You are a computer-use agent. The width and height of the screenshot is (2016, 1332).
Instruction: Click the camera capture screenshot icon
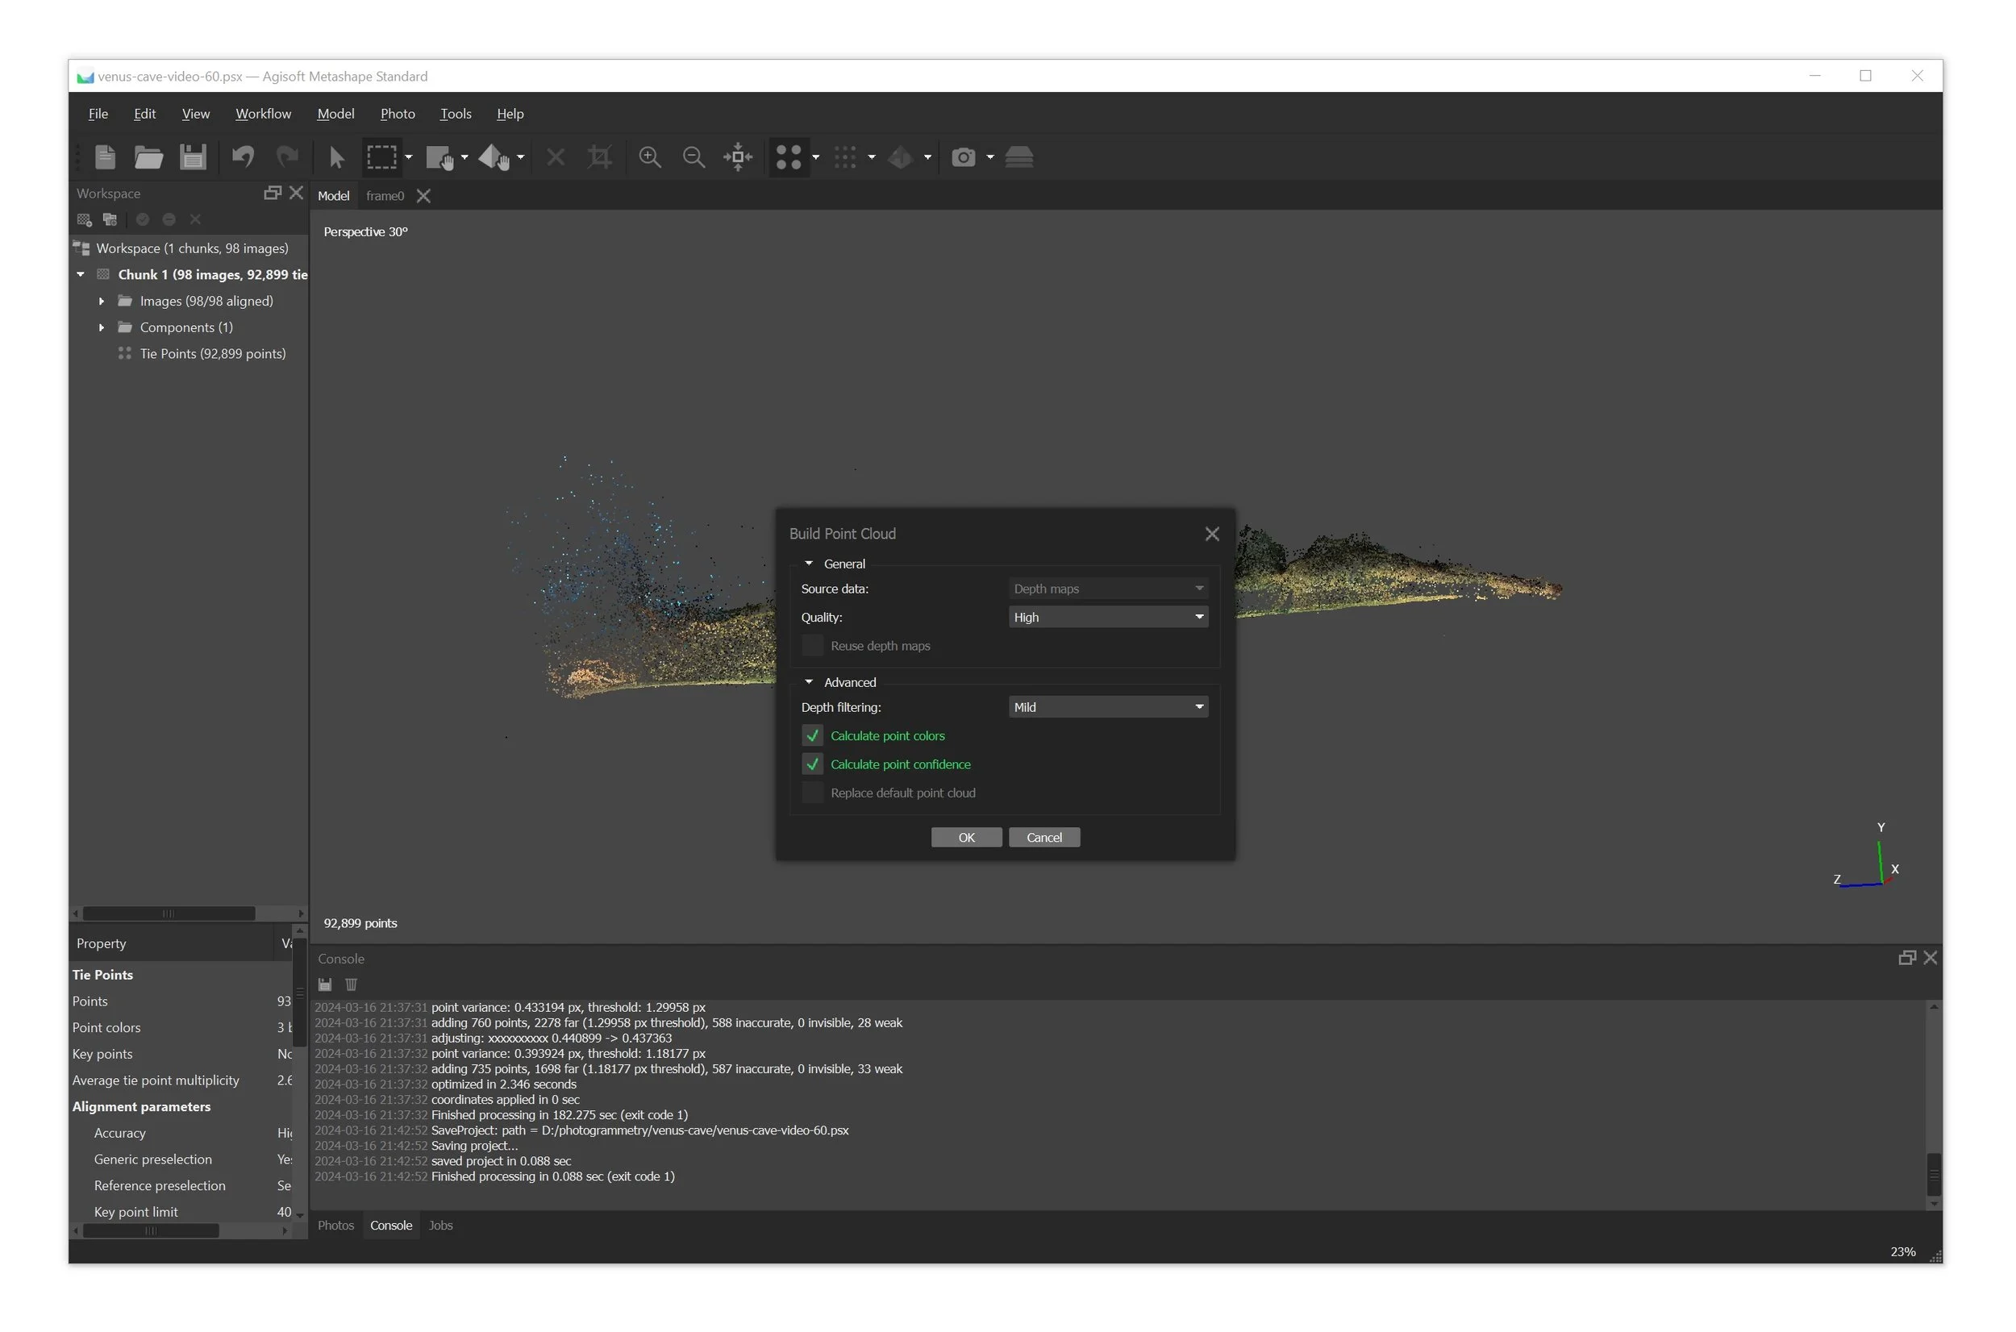tap(964, 157)
